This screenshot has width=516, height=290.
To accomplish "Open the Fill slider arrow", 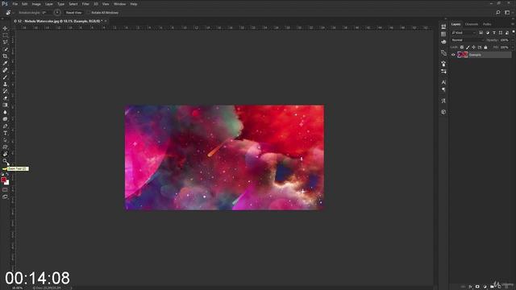I will pos(513,48).
